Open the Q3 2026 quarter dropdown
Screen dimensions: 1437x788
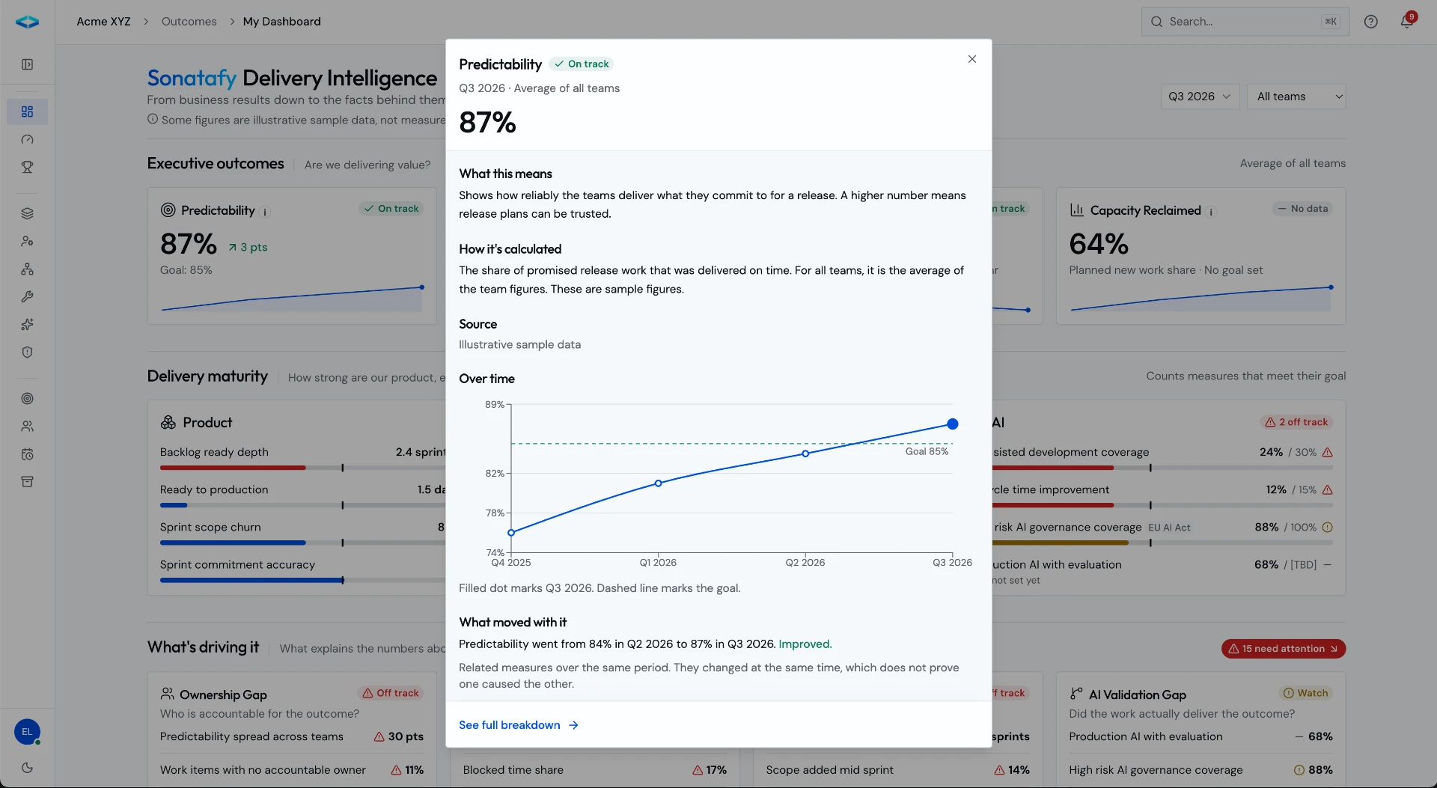coord(1200,97)
